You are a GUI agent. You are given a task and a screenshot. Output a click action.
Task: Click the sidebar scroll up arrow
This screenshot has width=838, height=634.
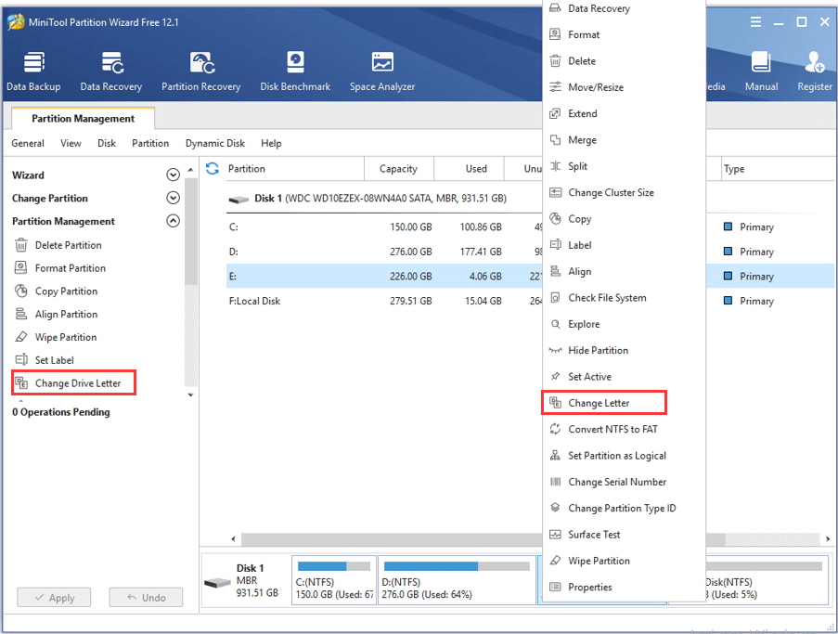(191, 170)
